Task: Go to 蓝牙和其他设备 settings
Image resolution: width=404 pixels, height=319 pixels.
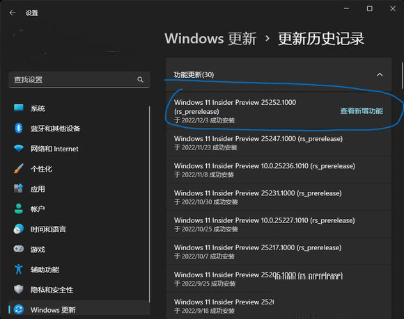Action: point(79,129)
